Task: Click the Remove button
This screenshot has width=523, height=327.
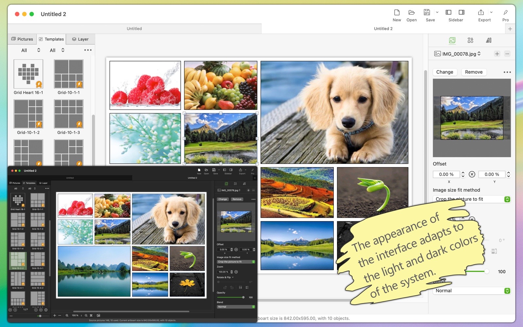Action: [x=474, y=72]
